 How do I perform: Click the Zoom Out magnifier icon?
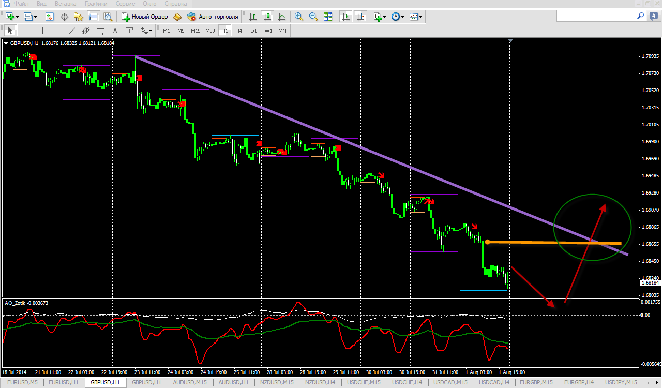[313, 17]
